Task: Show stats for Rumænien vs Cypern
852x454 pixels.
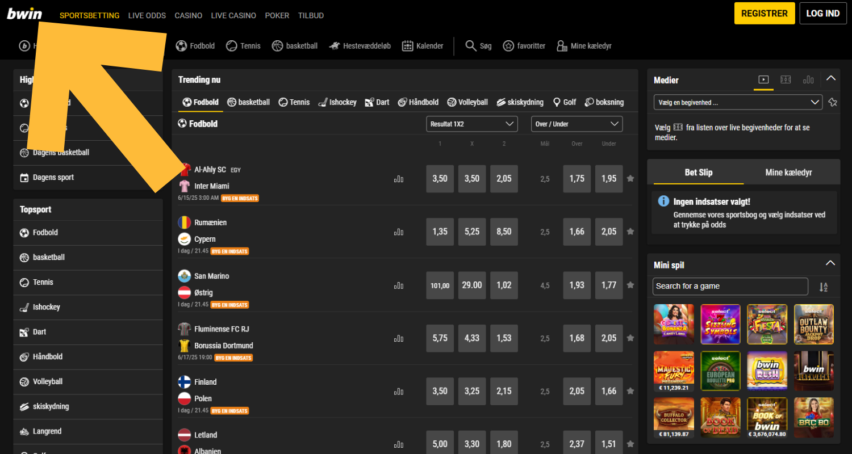Action: [x=399, y=232]
